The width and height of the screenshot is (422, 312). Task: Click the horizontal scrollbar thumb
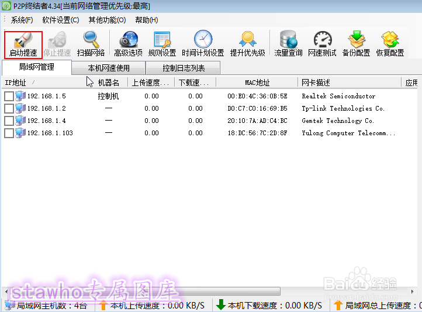tap(146, 292)
